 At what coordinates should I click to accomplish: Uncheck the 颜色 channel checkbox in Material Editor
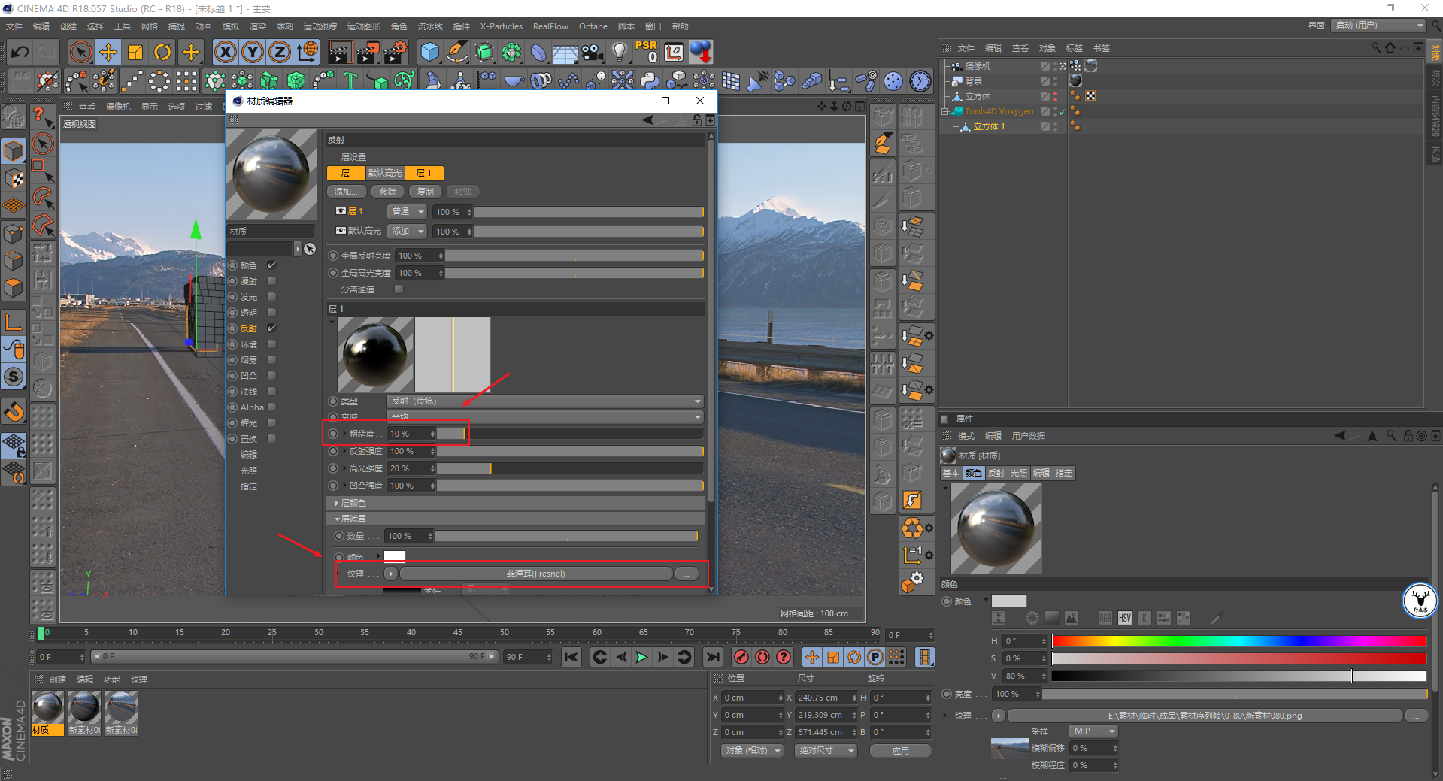(271, 265)
